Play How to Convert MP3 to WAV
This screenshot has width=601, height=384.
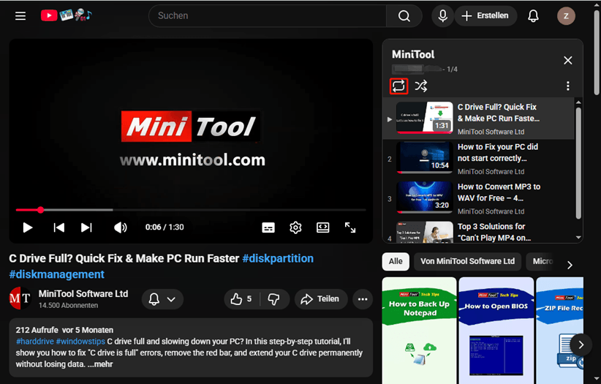(x=479, y=198)
